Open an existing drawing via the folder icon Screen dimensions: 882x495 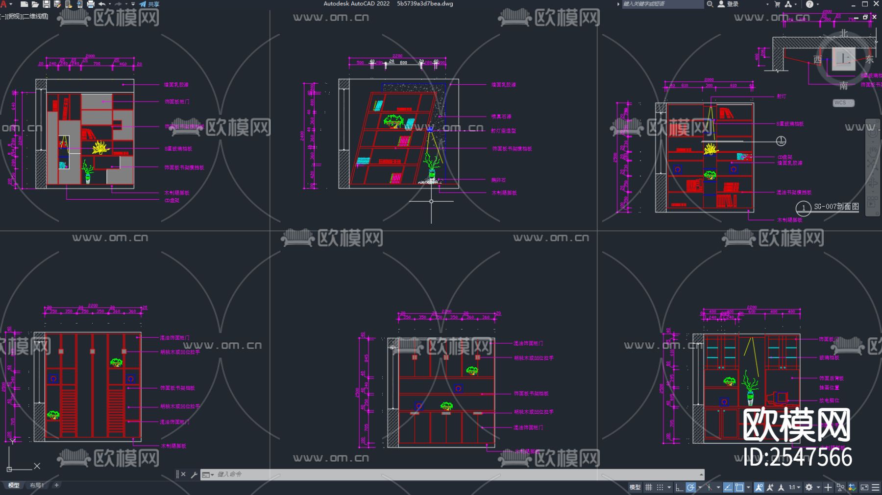(36, 4)
